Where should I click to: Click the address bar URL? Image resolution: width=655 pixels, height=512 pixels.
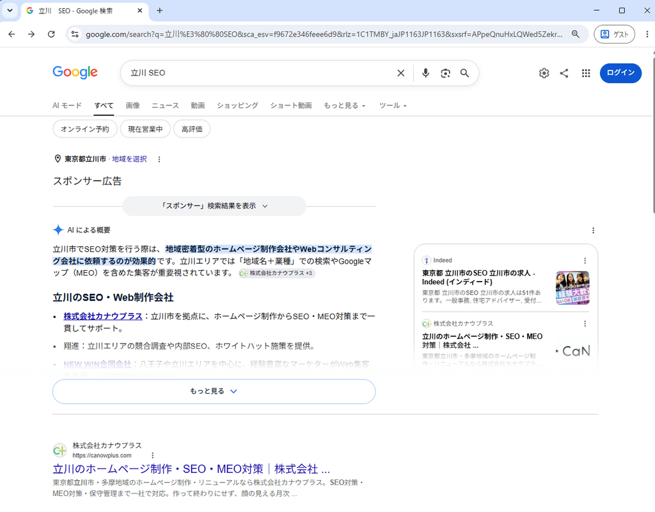pyautogui.click(x=324, y=35)
